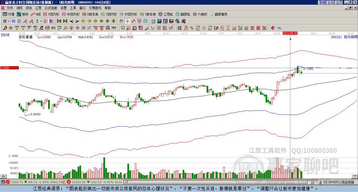Click the 极反通道 indicator label

(26, 37)
